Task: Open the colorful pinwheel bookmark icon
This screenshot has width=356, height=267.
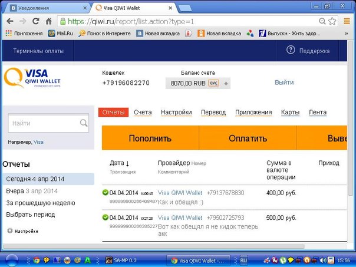Action: [250, 34]
